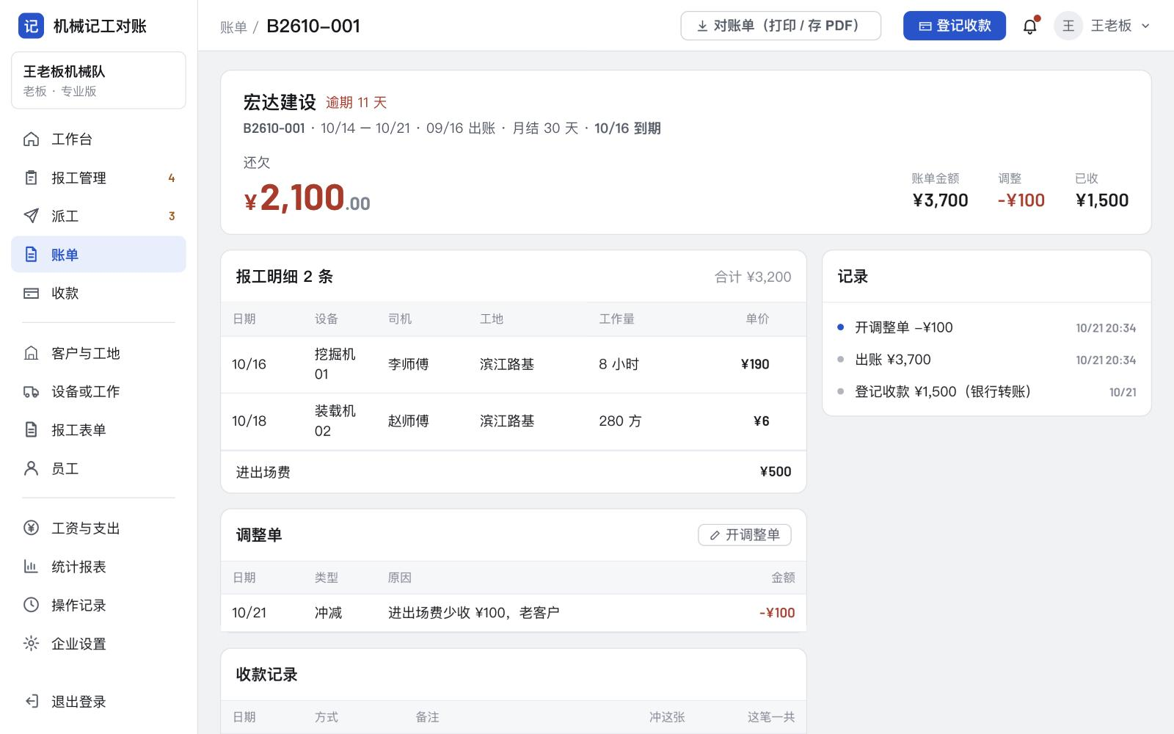Open 报工管理 clipboard icon
The image size is (1174, 734).
[x=31, y=178]
